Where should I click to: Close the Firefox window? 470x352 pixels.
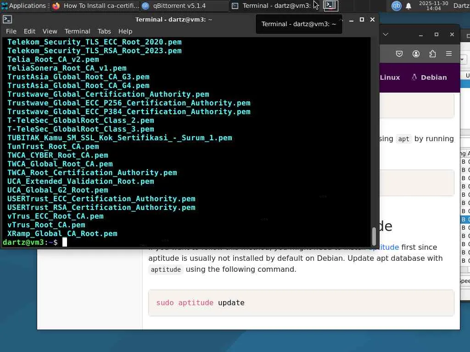[x=452, y=34]
